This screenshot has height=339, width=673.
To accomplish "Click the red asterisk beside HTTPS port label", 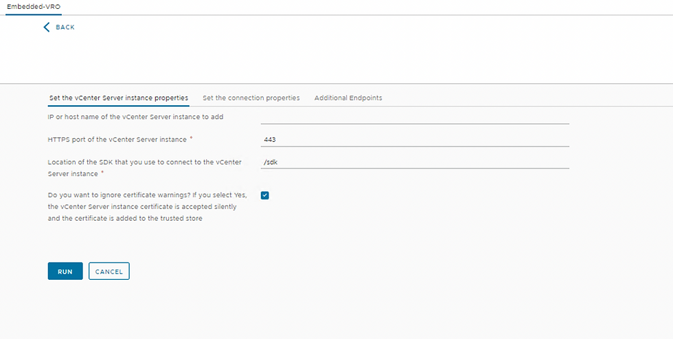I will (x=191, y=139).
